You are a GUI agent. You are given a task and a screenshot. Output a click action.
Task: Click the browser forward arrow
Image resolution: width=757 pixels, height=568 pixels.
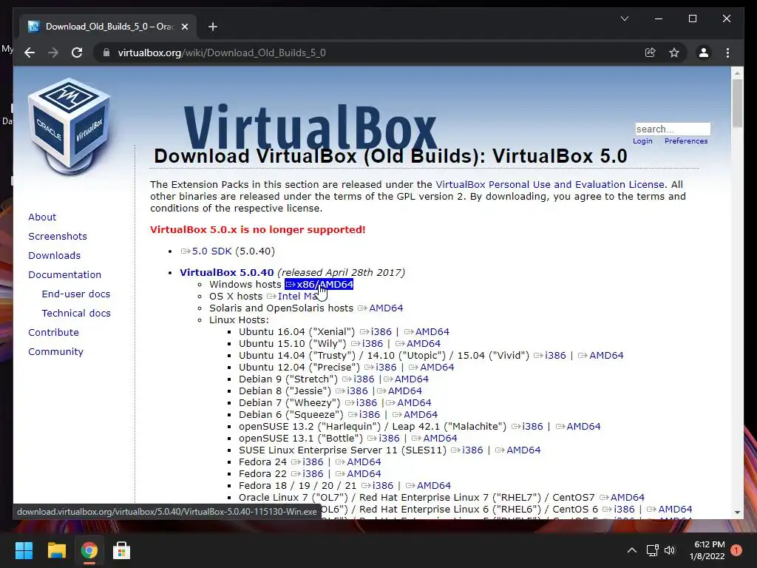pos(53,53)
